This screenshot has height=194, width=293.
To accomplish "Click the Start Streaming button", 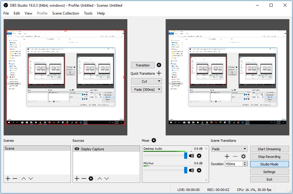I will (x=269, y=149).
